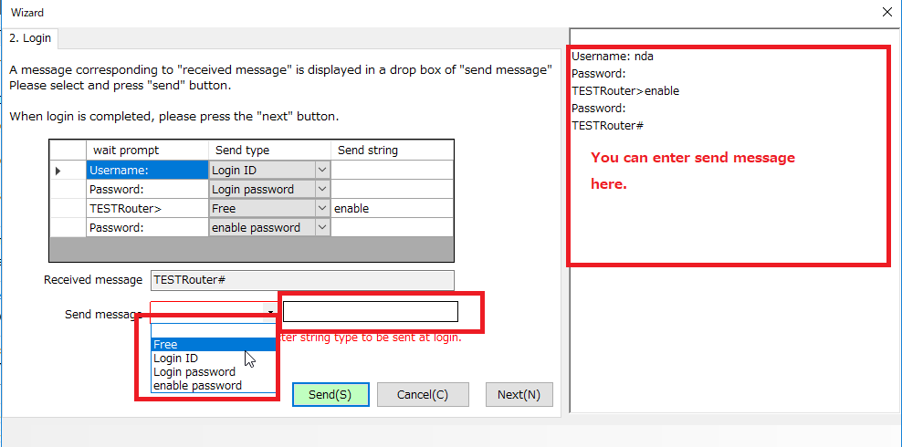Screen dimensions: 902x447
Task: Switch to the 2. Login tab
Action: 31,38
